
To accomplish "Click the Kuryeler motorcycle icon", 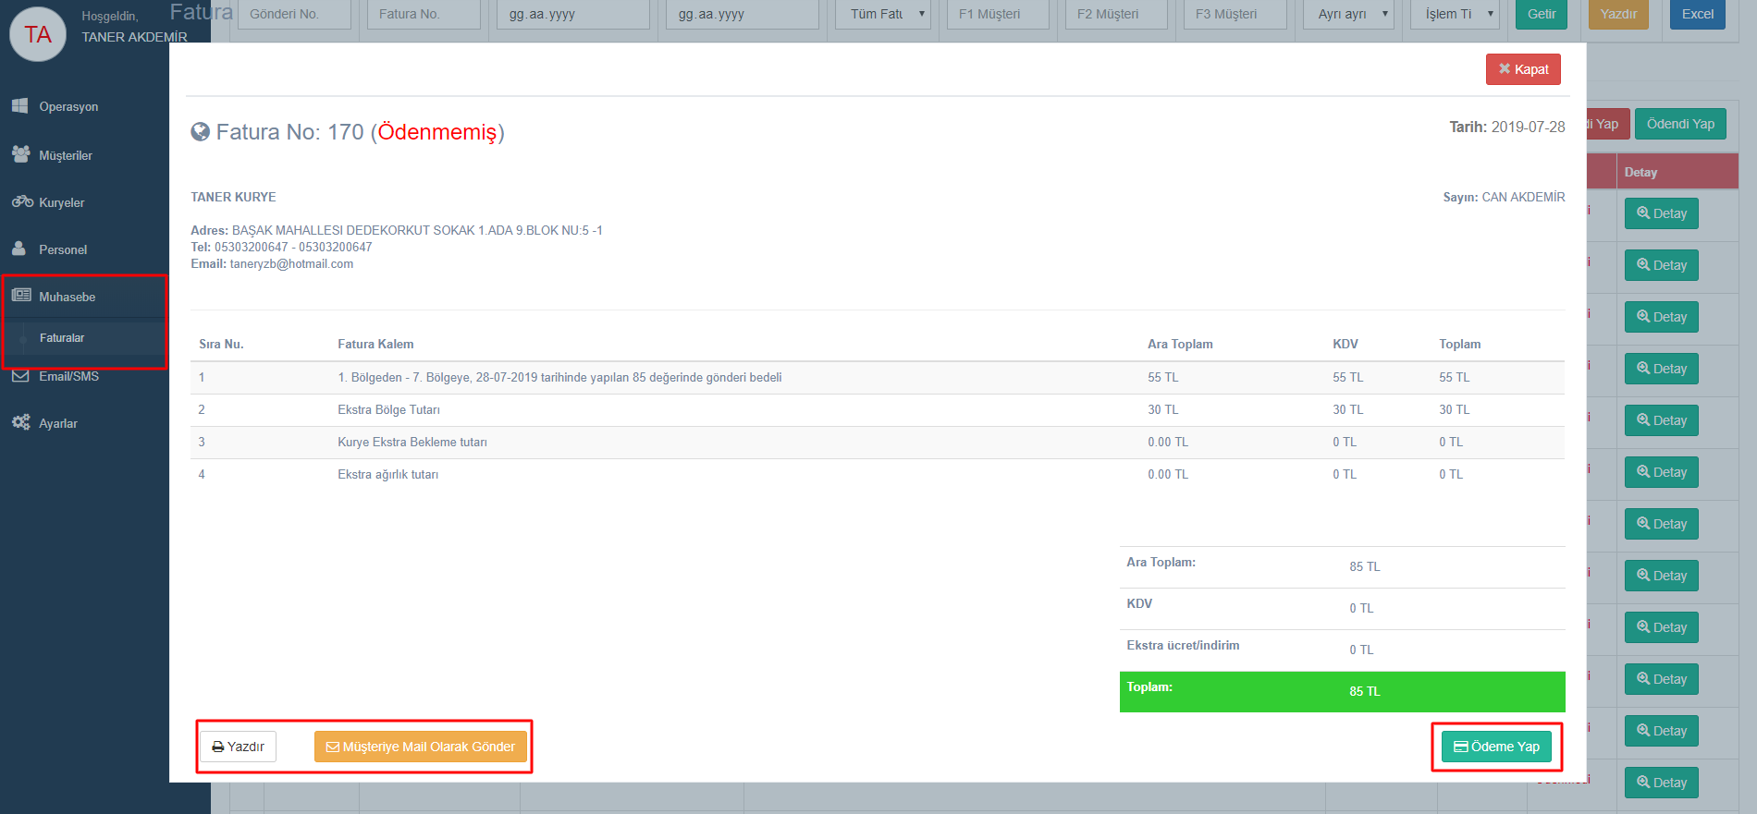I will (x=22, y=201).
